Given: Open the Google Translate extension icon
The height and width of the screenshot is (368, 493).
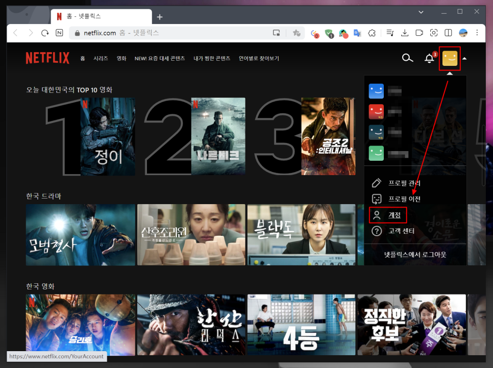Looking at the screenshot, I should click(357, 33).
